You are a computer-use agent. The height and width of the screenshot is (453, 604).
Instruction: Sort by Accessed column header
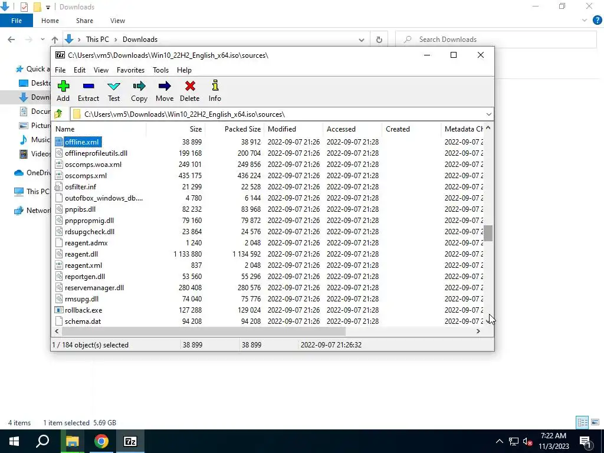pyautogui.click(x=353, y=129)
